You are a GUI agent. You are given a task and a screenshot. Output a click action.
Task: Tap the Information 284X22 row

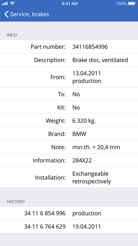[69, 160]
